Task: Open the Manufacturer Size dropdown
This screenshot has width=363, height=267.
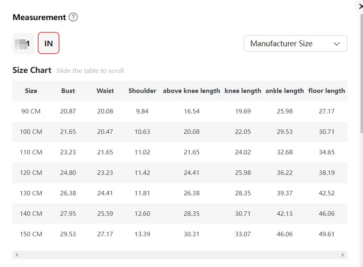Action: point(295,44)
